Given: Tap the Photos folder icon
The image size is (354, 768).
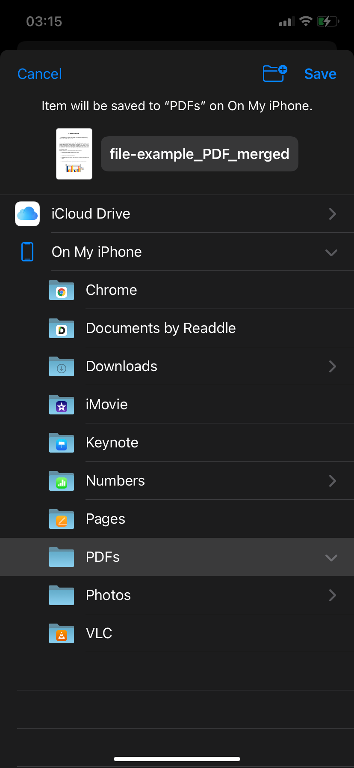Looking at the screenshot, I should tap(62, 595).
